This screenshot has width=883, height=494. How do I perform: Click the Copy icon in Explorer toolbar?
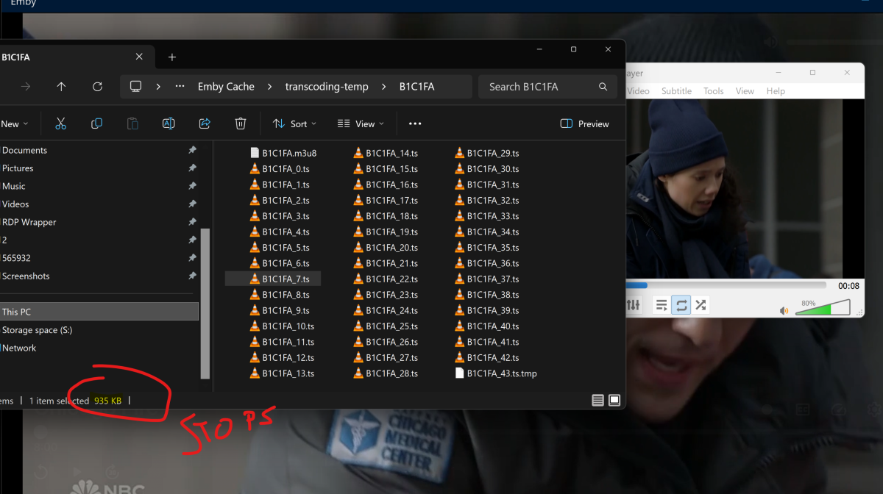pyautogui.click(x=96, y=124)
